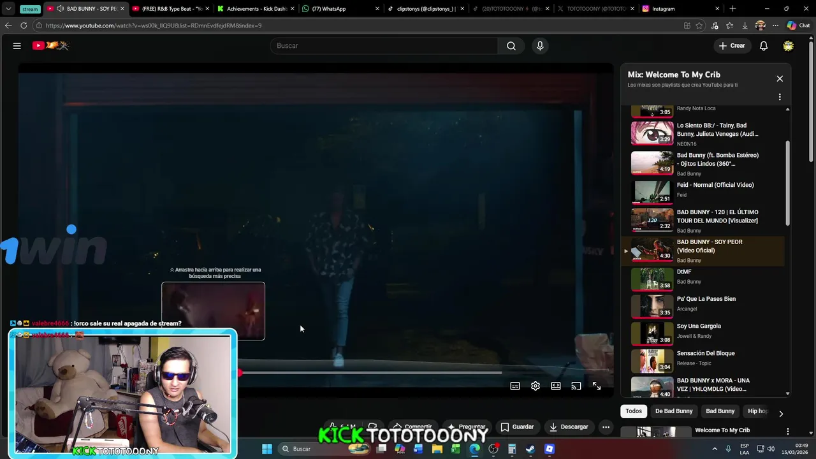Open Copilot Chat in the browser
Image resolution: width=816 pixels, height=459 pixels.
[798, 25]
